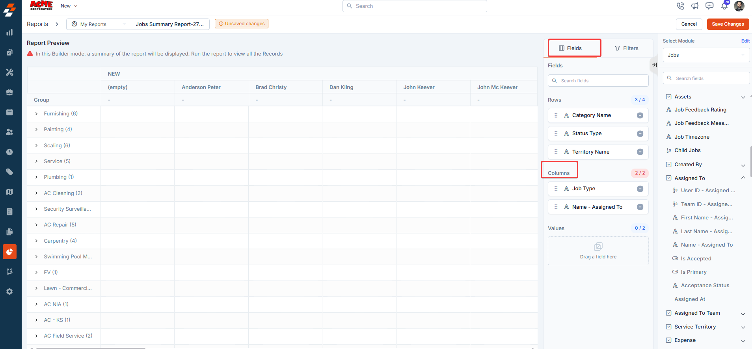Viewport: 752px width, 349px height.
Task: Open the price tag sidebar icon
Action: pyautogui.click(x=9, y=172)
